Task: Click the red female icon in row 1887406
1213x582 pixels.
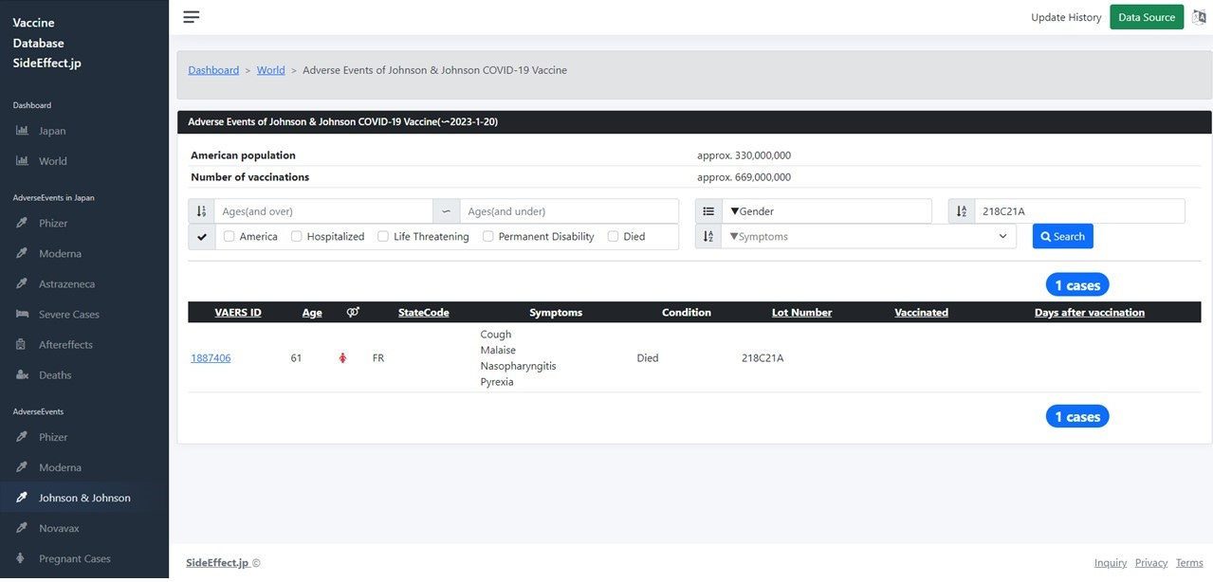Action: pos(342,358)
